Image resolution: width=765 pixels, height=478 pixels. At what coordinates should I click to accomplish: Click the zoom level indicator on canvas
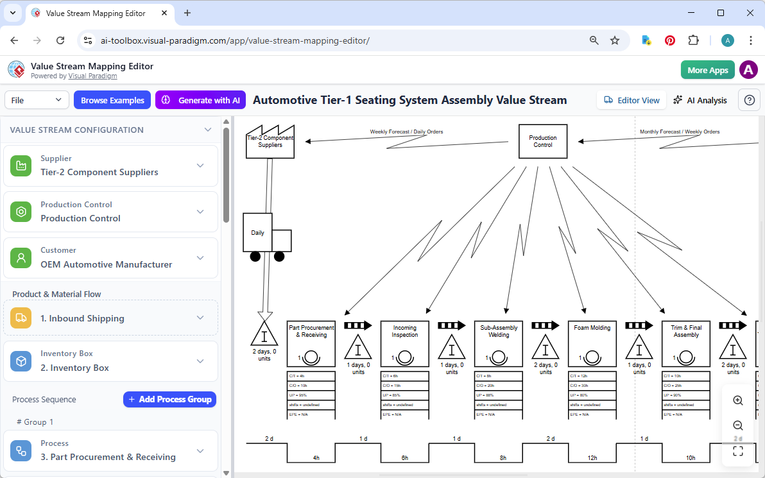(737, 438)
